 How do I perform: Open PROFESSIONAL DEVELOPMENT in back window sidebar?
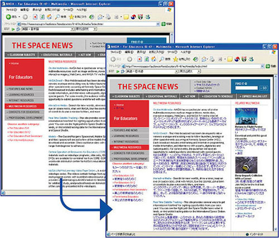(x=25, y=118)
